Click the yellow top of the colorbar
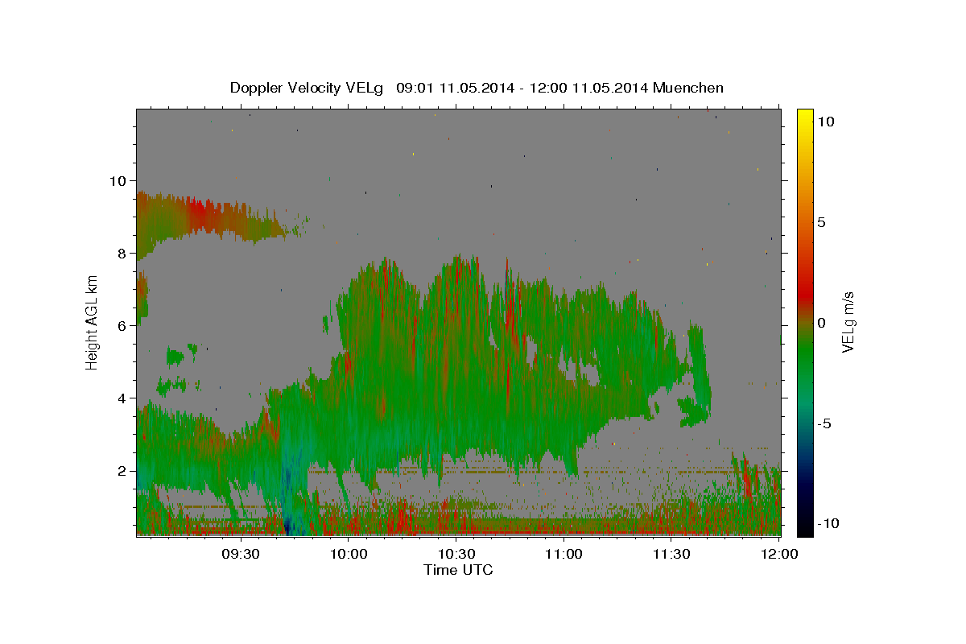Viewport: 966px width, 644px height. [x=804, y=117]
